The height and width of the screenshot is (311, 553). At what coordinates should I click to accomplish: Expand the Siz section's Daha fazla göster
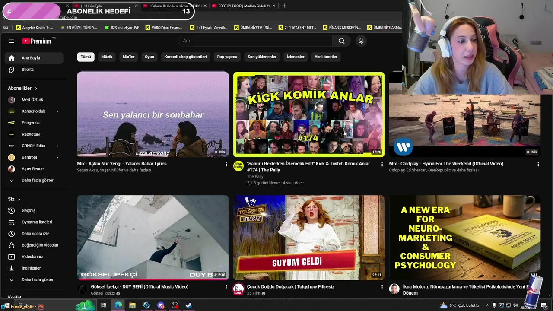[34, 280]
